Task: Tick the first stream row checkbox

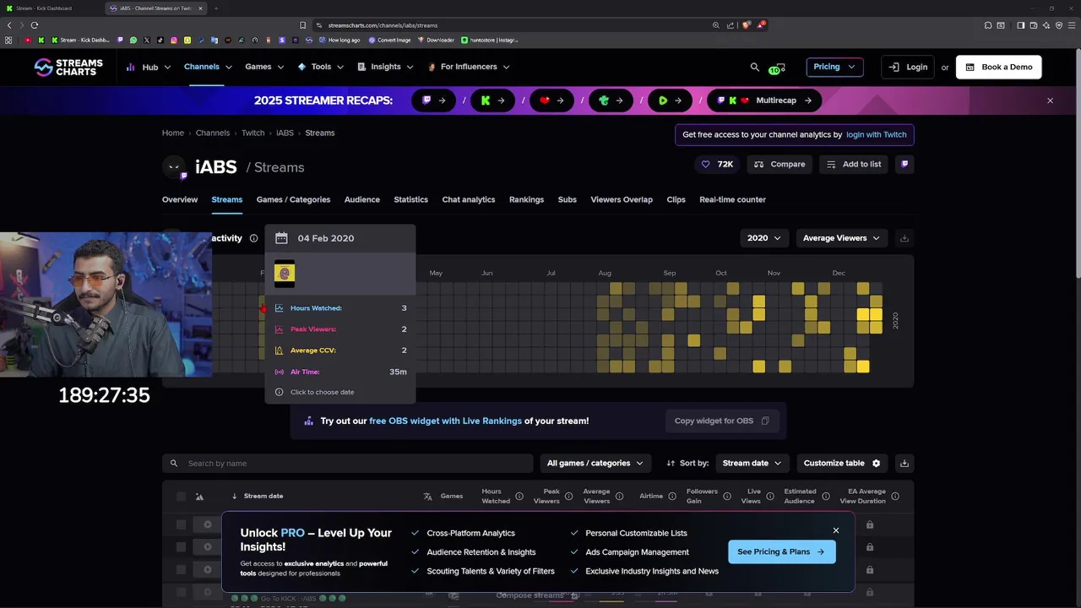Action: click(181, 524)
